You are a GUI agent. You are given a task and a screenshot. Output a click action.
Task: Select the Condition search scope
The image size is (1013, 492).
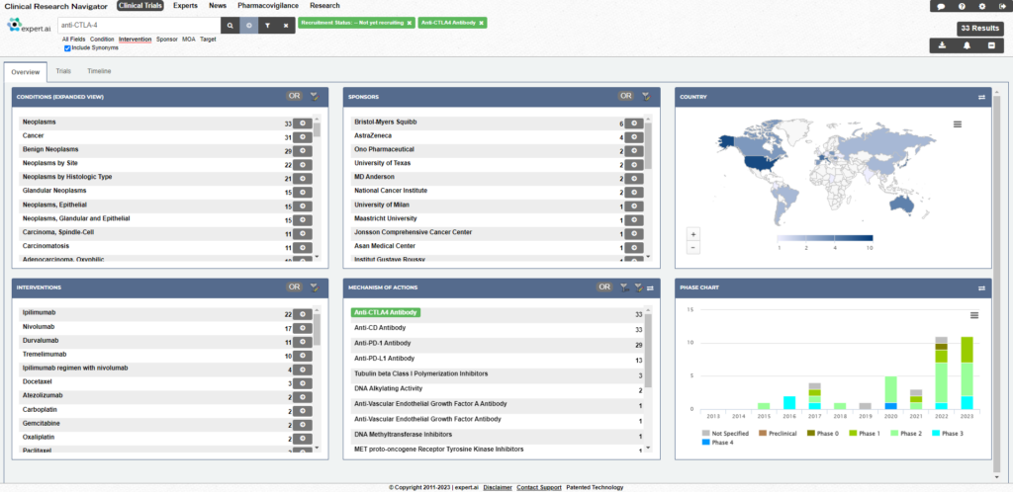(102, 40)
